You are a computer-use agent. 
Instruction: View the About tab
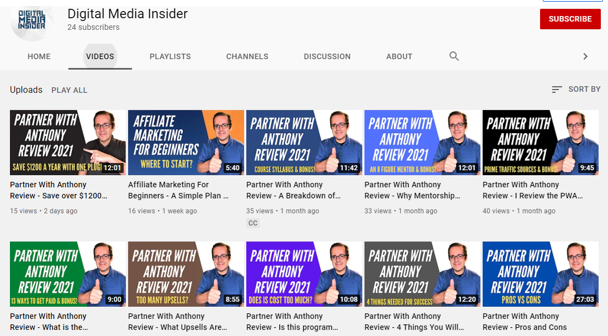point(399,56)
